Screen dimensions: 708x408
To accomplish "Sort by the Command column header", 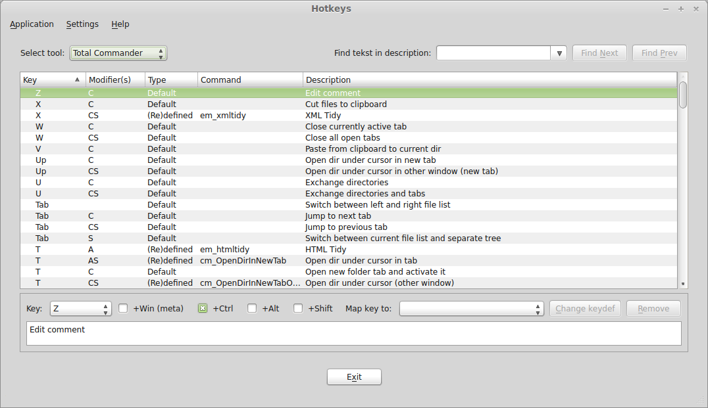I will coord(250,79).
